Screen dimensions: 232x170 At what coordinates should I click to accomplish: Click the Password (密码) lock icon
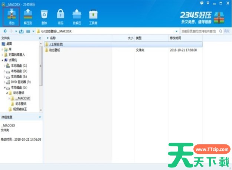point(61,16)
